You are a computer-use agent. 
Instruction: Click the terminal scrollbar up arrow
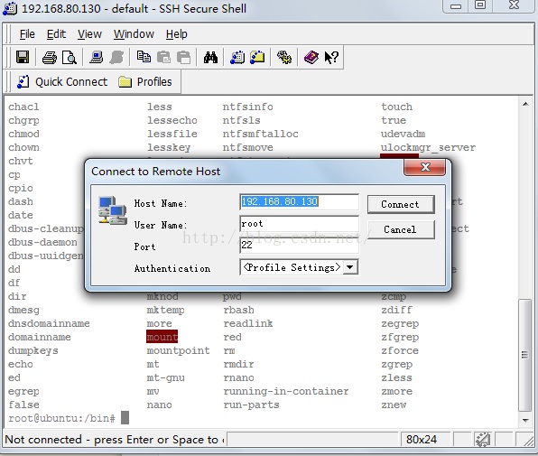pyautogui.click(x=525, y=104)
